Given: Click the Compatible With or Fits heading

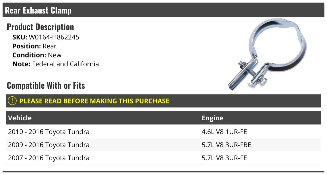Looking at the screenshot, I should 46,85.
